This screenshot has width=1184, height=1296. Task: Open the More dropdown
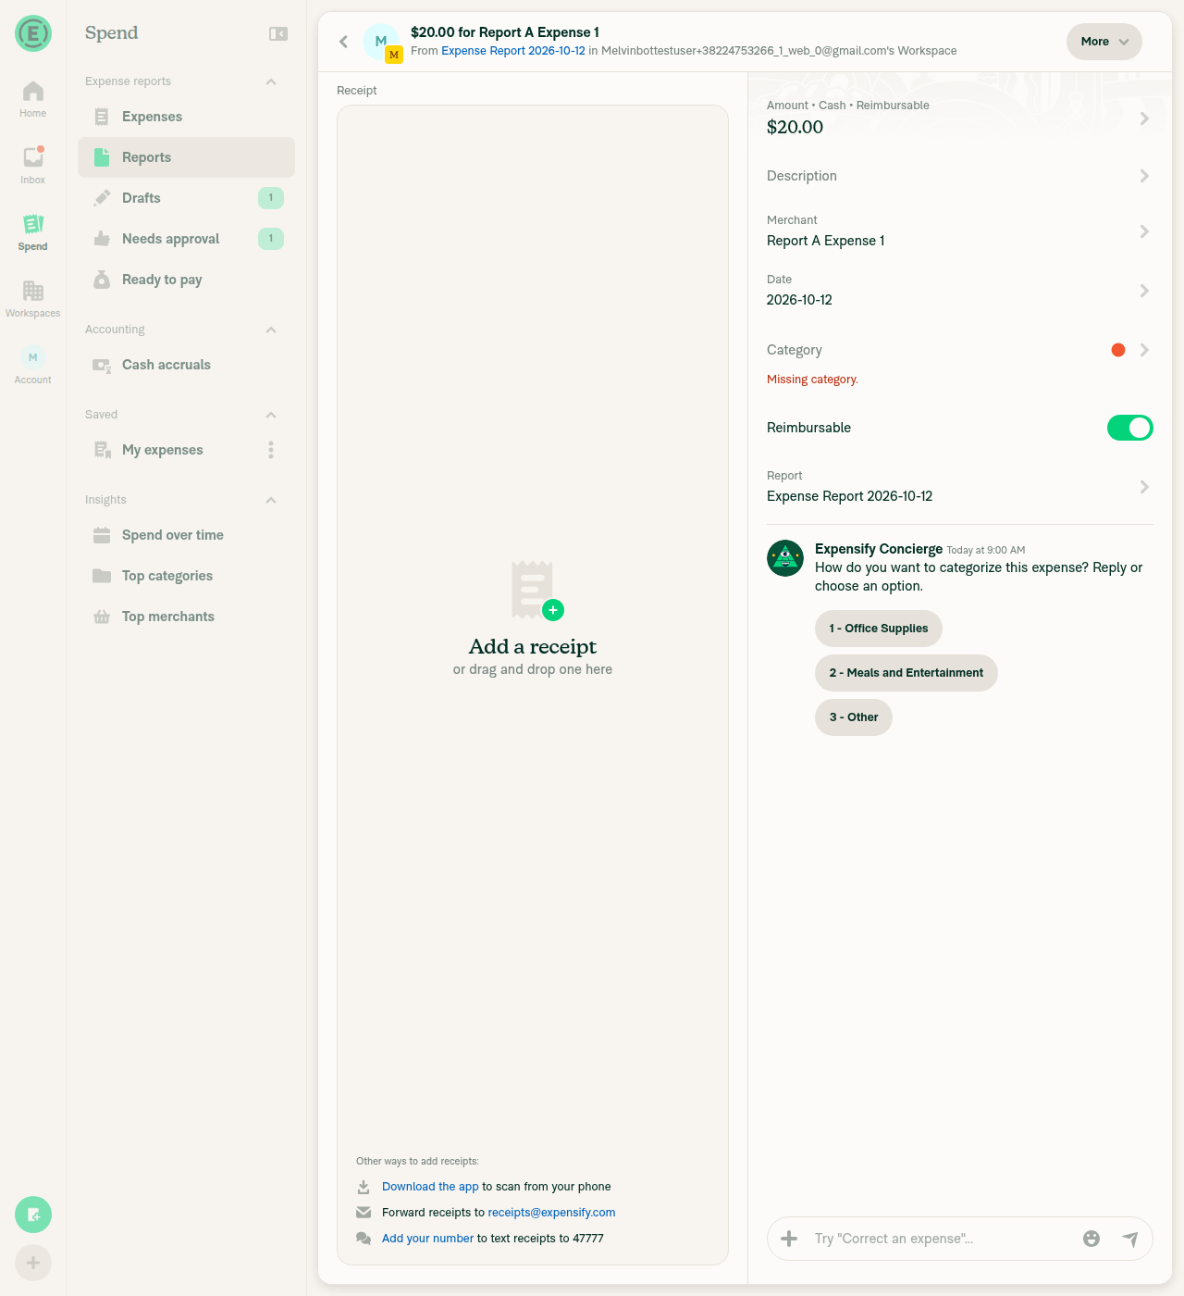coord(1104,42)
